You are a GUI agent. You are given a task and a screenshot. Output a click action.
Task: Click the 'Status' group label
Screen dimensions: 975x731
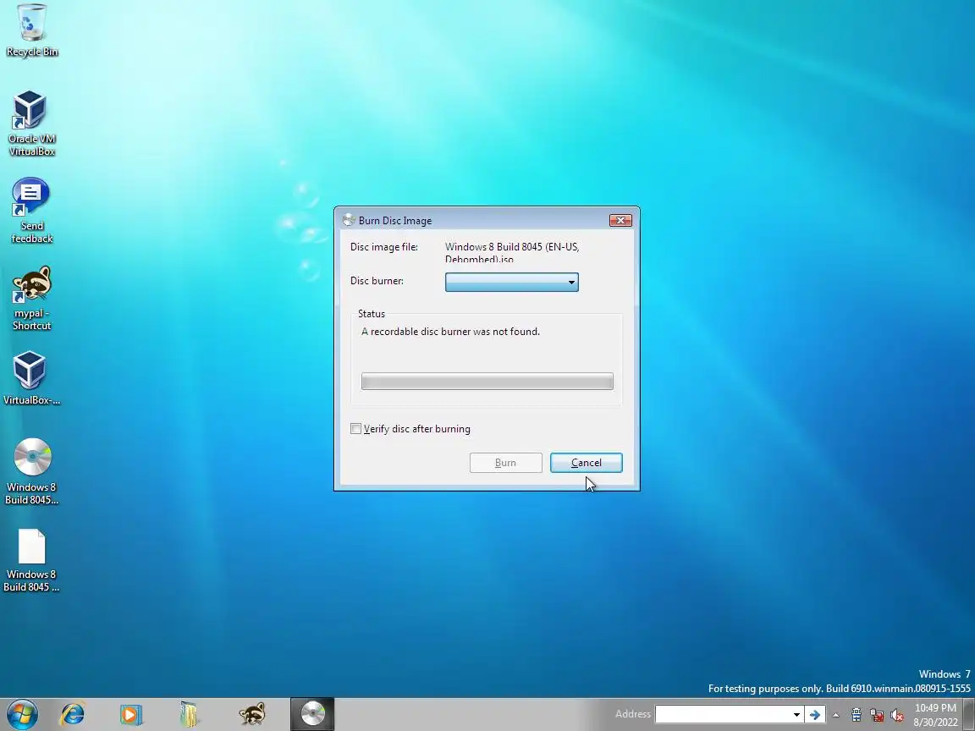click(372, 314)
